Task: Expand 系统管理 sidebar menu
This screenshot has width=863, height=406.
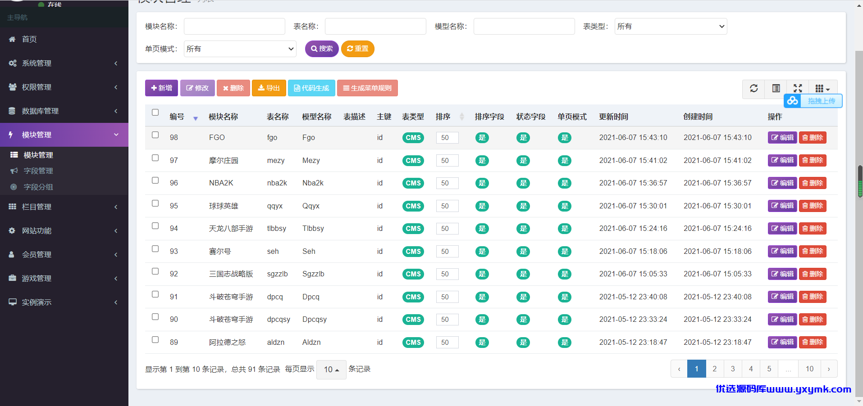Action: tap(64, 63)
